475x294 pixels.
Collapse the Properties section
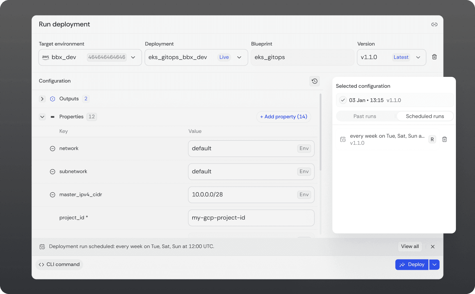tap(42, 117)
